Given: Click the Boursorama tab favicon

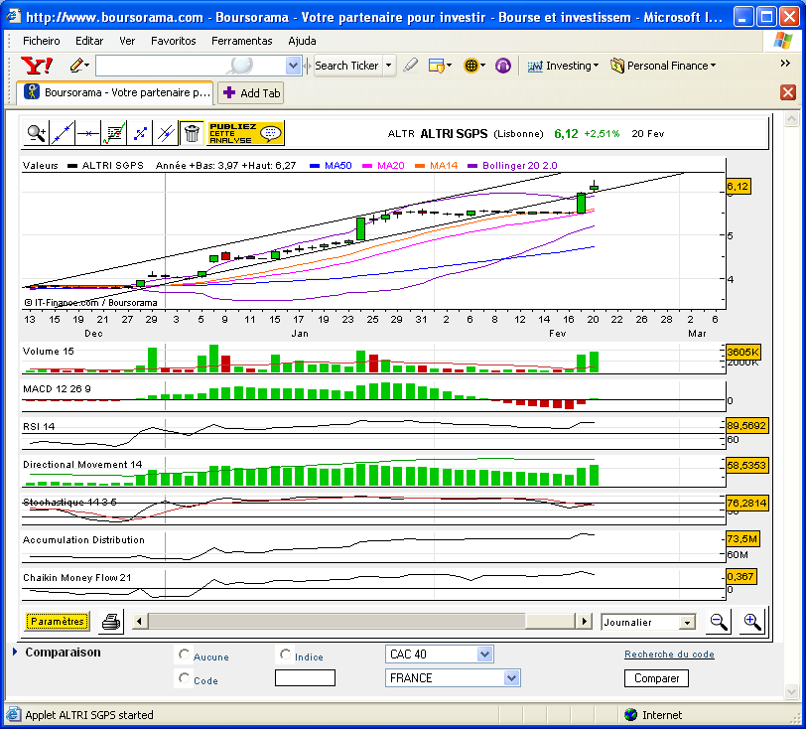Looking at the screenshot, I should click(x=32, y=92).
